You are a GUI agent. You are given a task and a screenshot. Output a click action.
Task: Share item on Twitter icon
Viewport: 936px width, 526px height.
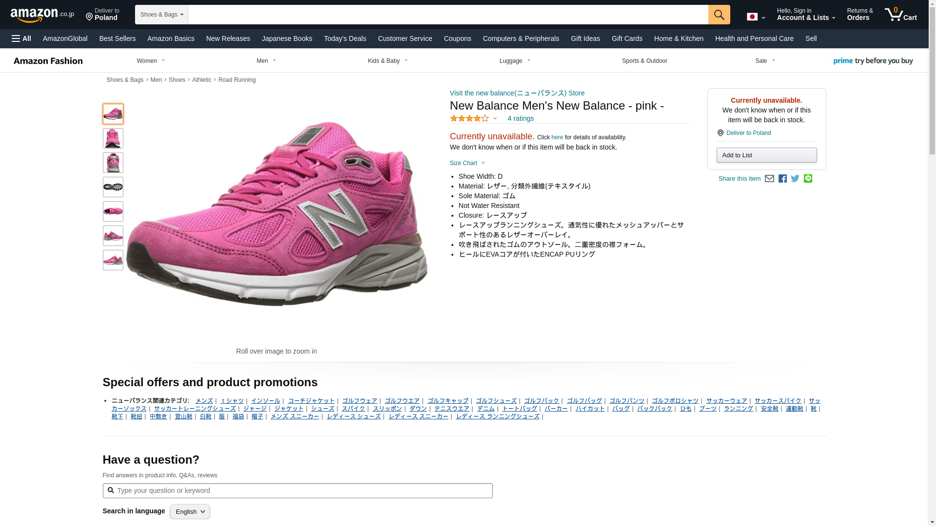coord(795,179)
